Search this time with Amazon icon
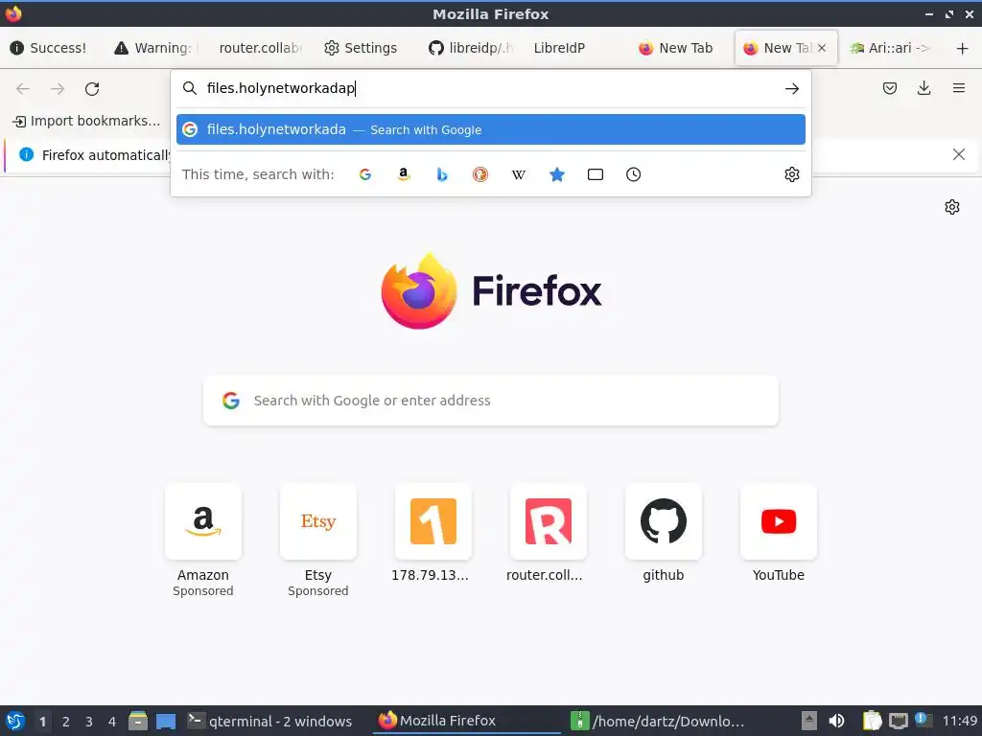The width and height of the screenshot is (982, 736). [404, 174]
